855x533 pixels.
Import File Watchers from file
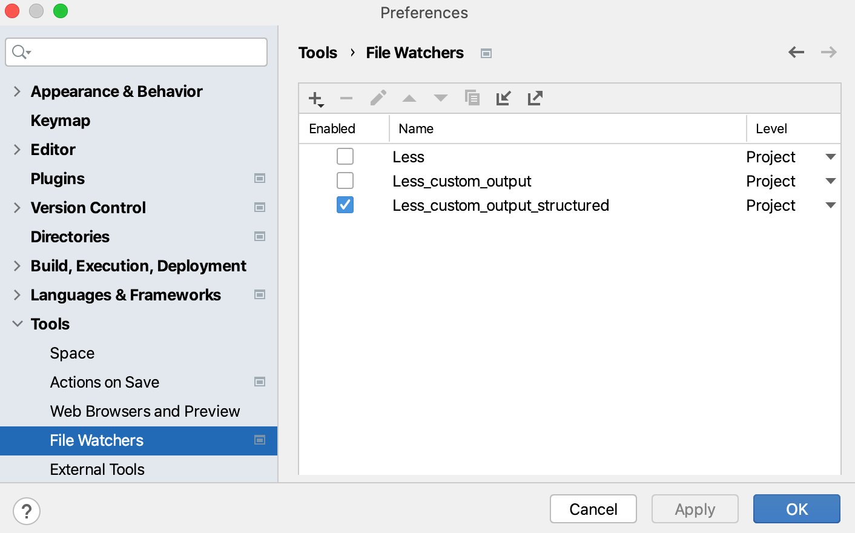503,98
